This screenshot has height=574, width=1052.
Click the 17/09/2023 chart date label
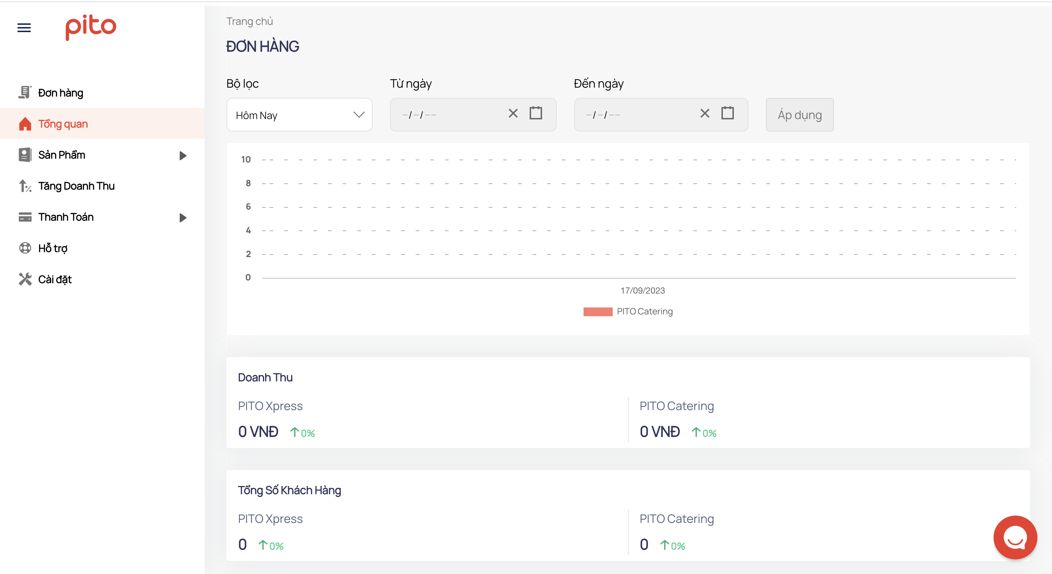click(643, 290)
